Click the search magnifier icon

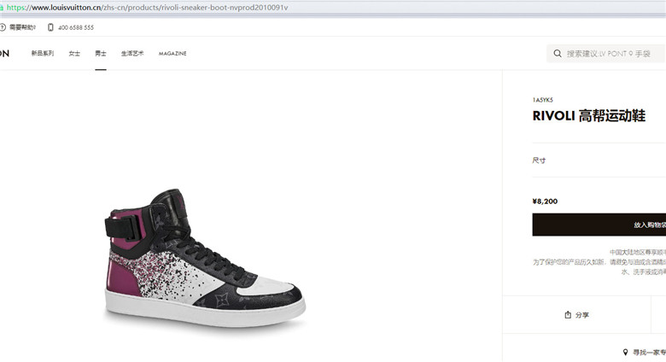coord(558,54)
